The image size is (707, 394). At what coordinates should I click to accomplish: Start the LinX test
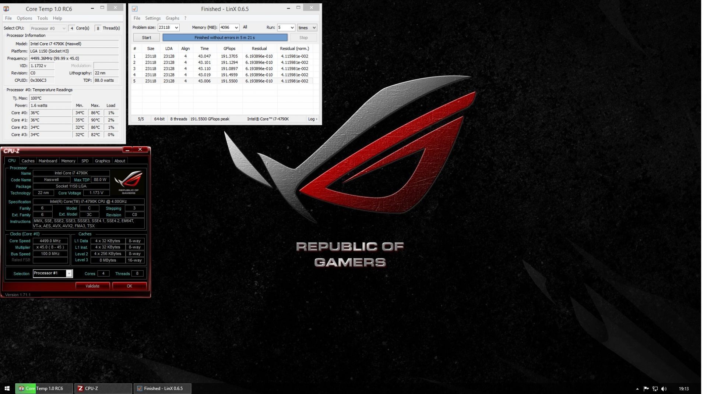pyautogui.click(x=147, y=38)
